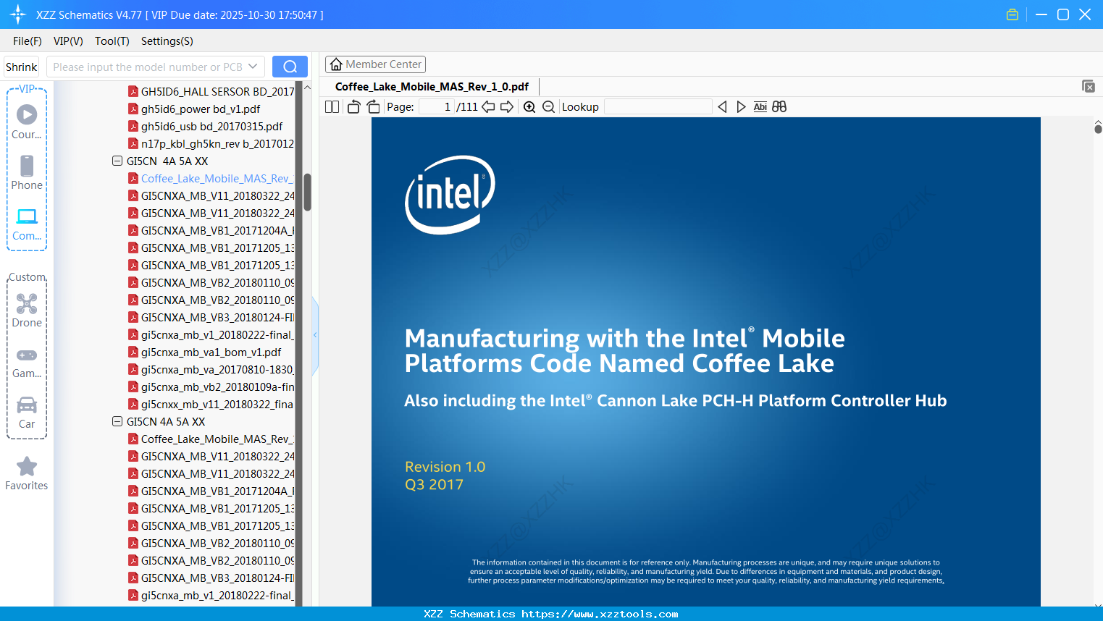Viewport: 1103px width, 621px height.
Task: Open the Tool(T) menu
Action: (112, 41)
